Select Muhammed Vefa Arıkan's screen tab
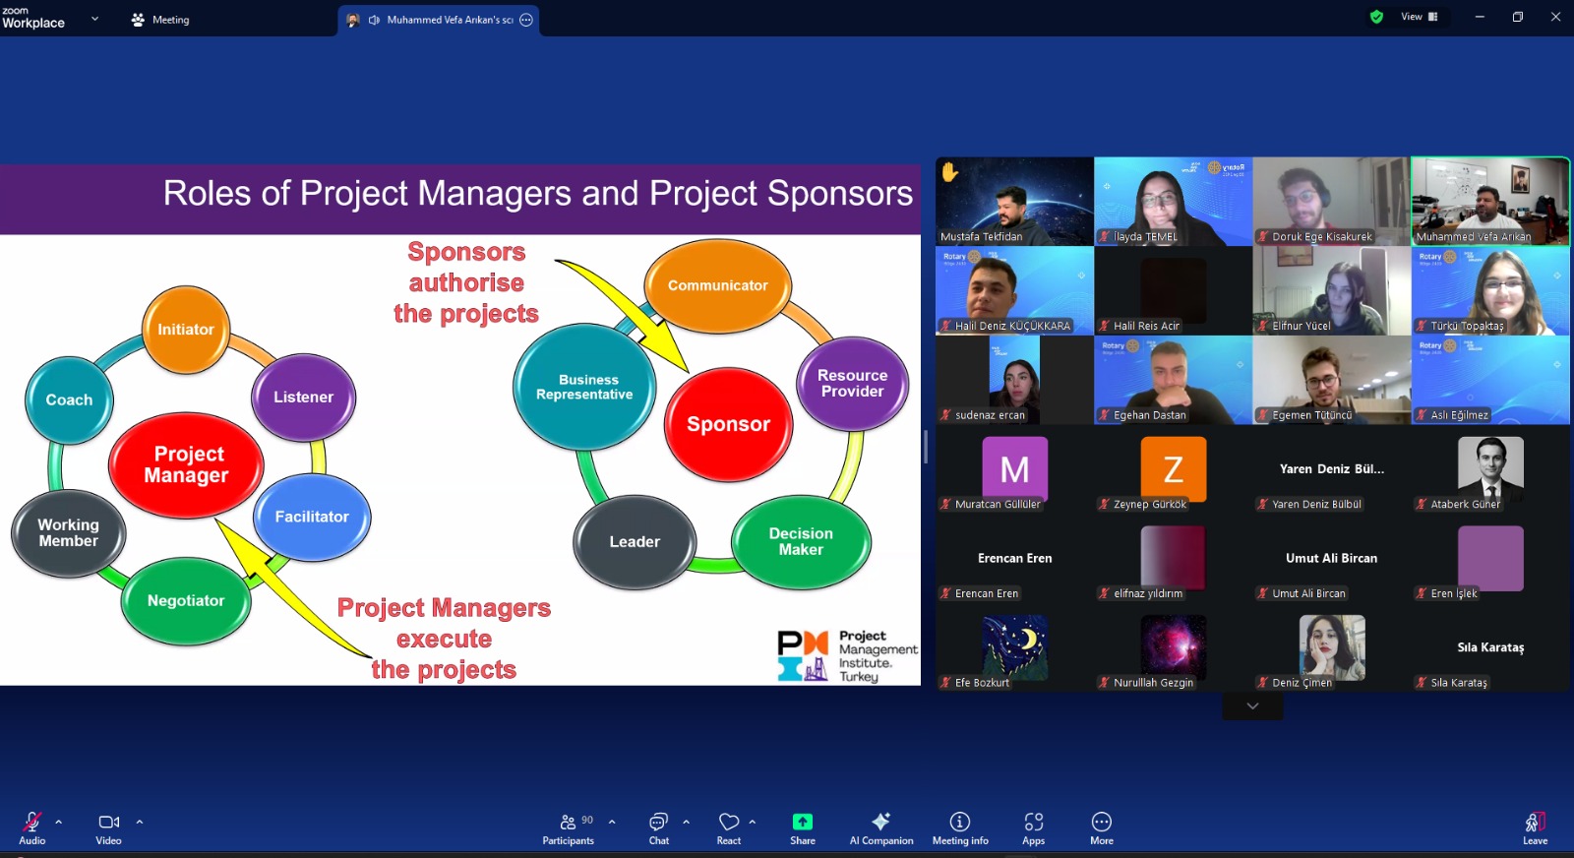This screenshot has width=1574, height=858. (x=440, y=20)
